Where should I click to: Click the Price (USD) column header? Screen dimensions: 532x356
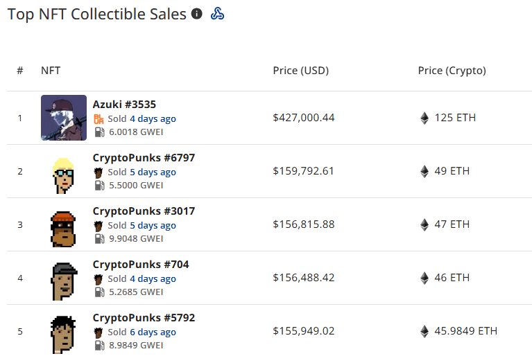(x=300, y=71)
